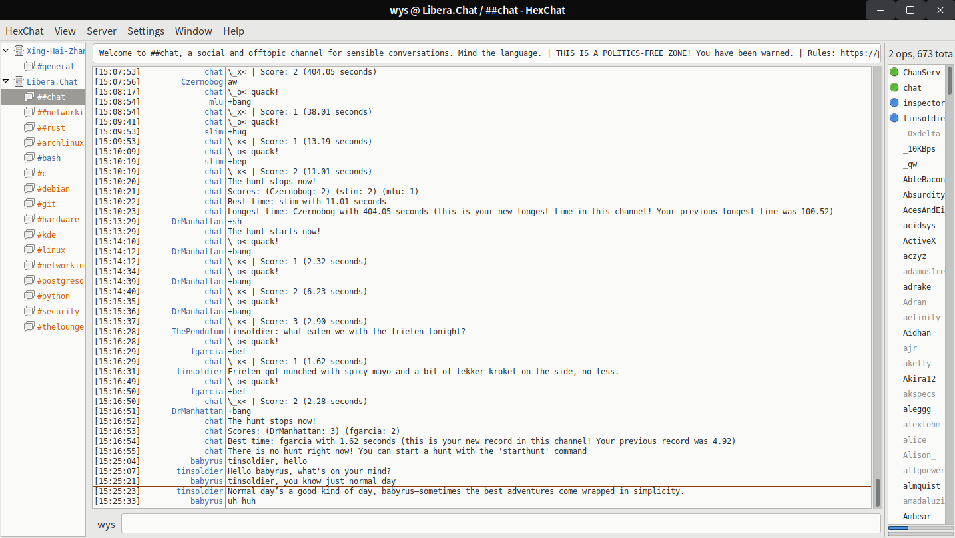Switch to the #archlinux channel

(x=60, y=142)
